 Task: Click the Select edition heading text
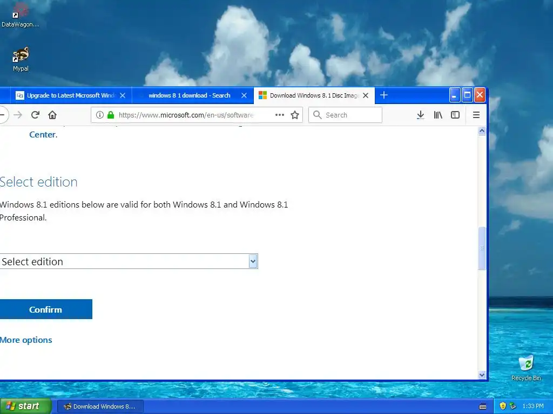point(38,182)
